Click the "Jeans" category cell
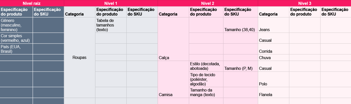 [273, 25]
